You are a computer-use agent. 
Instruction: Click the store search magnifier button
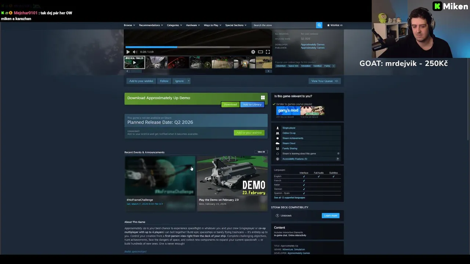point(319,25)
